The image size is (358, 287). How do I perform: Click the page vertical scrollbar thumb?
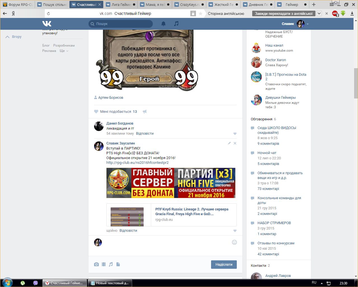pos(356,83)
